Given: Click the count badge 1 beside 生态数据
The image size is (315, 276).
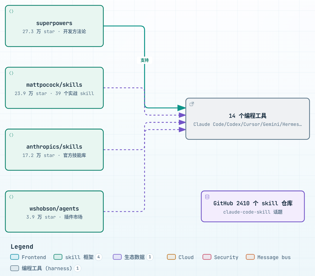Looking at the screenshot, I should pyautogui.click(x=150, y=257).
